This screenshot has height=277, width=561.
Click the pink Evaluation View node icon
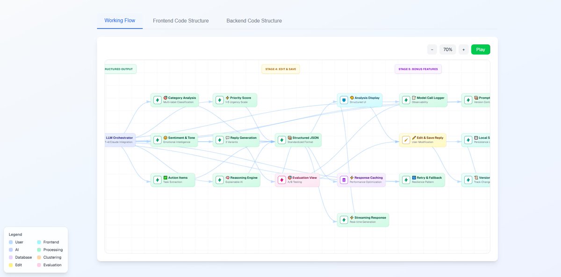(281, 180)
